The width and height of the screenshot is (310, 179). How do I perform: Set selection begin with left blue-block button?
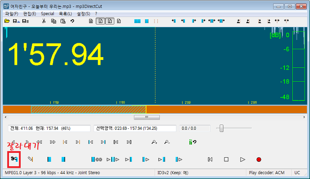click(x=49, y=159)
